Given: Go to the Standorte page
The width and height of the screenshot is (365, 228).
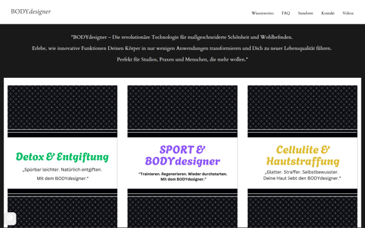Looking at the screenshot, I should point(305,13).
